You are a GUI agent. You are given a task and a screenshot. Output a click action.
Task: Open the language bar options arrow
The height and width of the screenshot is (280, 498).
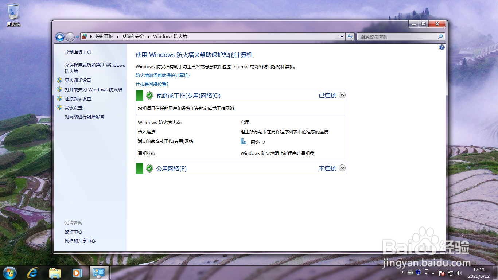pyautogui.click(x=426, y=274)
